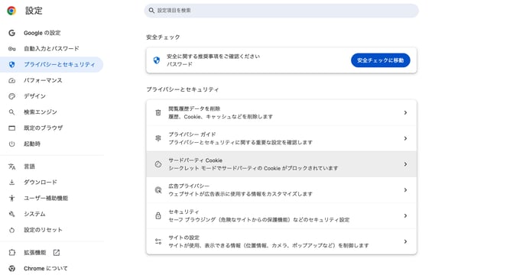Click プライバシー ガイド row title

coord(192,134)
